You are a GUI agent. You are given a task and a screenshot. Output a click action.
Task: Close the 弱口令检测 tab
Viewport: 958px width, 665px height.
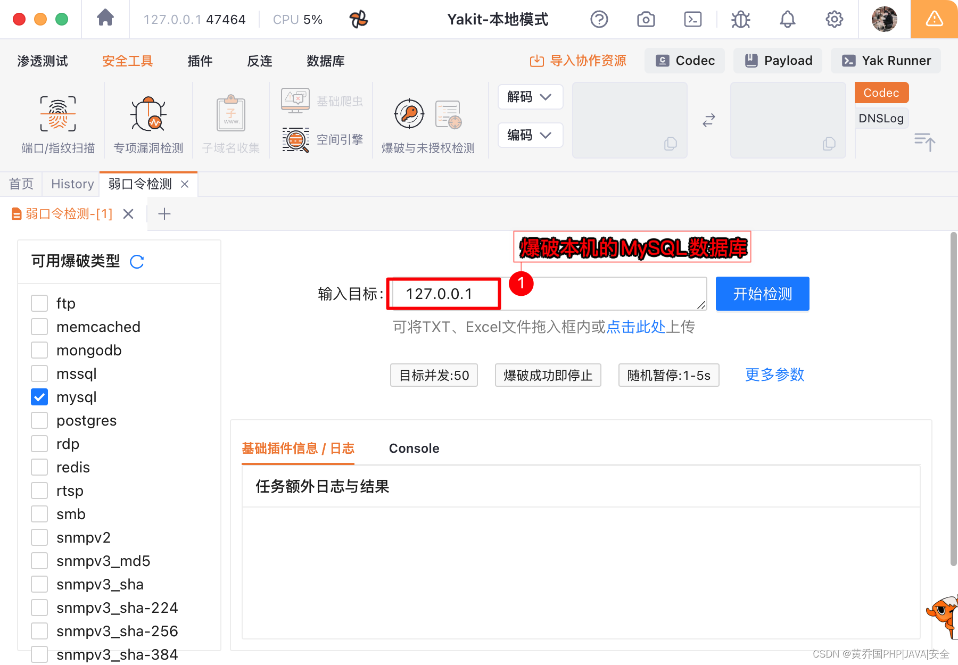pos(185,184)
